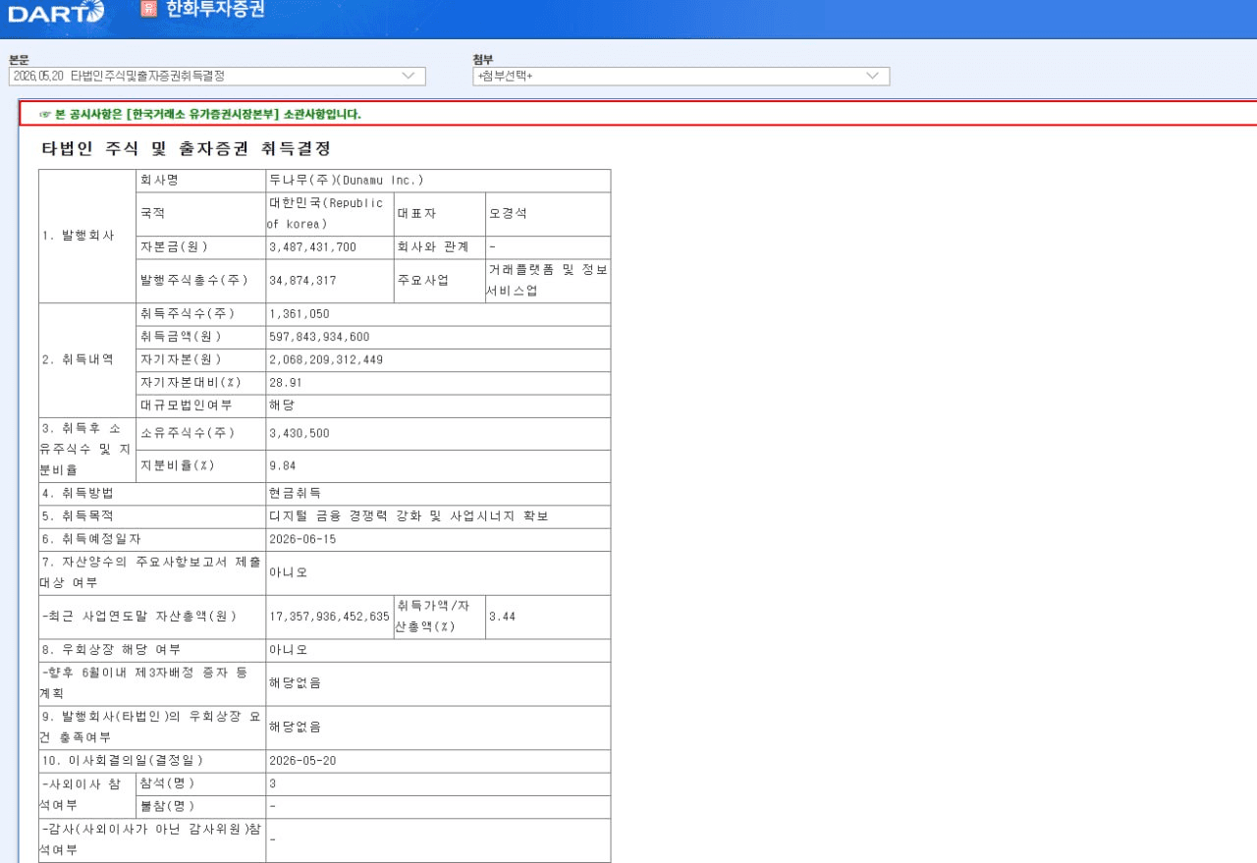Click the 발행주식총수(주) label cell
1257x863 pixels.
click(201, 281)
